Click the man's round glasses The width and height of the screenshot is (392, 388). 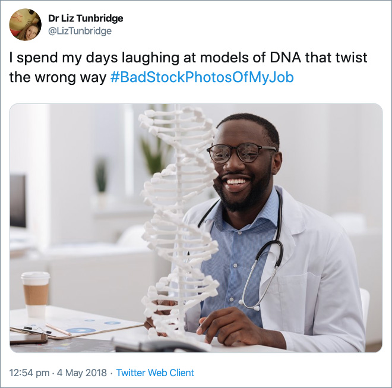pyautogui.click(x=241, y=153)
